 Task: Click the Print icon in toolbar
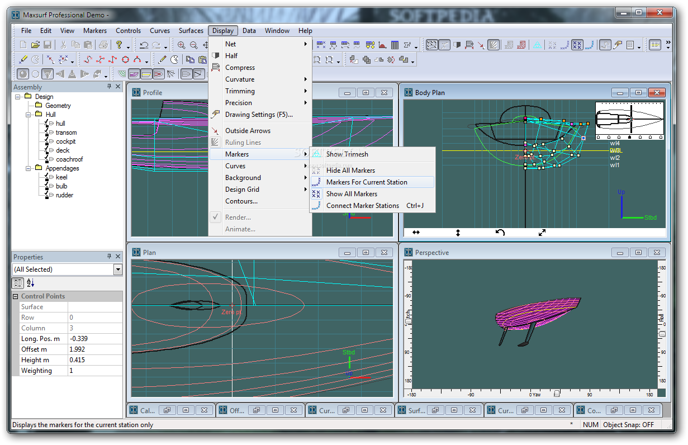click(103, 45)
